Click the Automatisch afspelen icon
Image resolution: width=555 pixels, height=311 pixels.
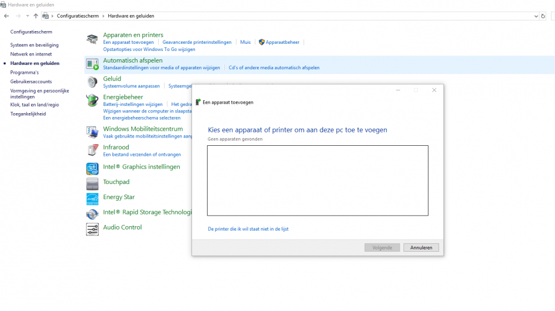click(92, 64)
